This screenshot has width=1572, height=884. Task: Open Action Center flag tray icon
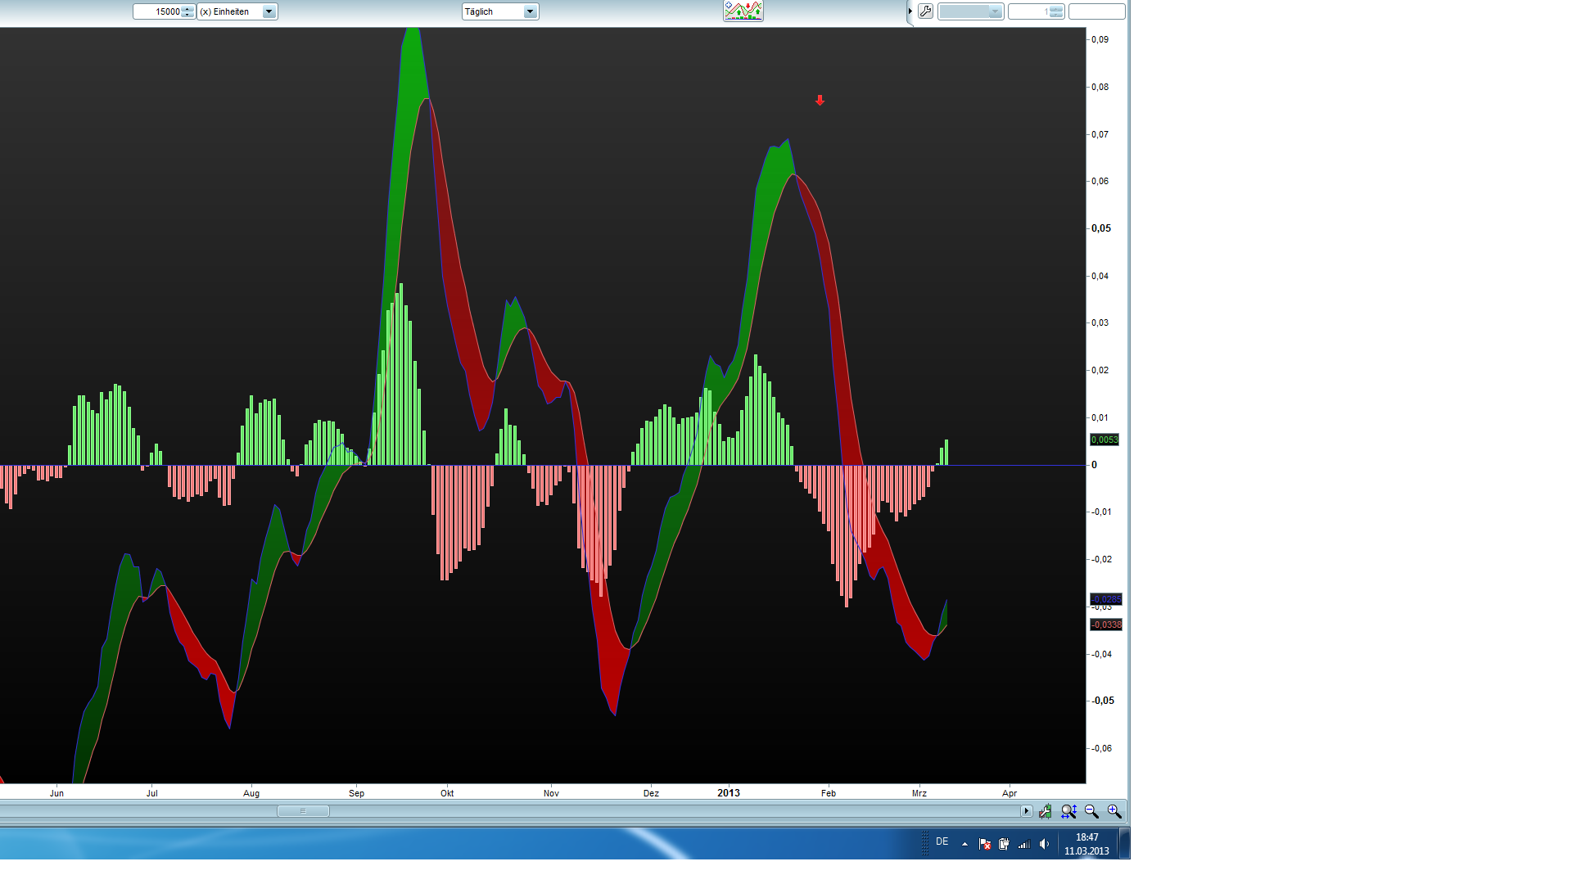click(x=985, y=844)
